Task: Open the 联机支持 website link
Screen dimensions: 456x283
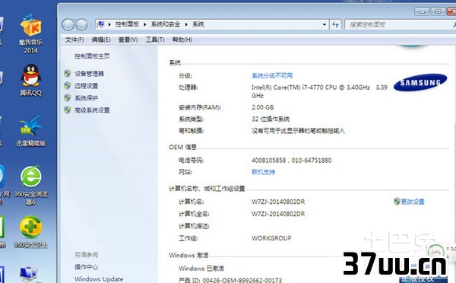Action: point(263,172)
